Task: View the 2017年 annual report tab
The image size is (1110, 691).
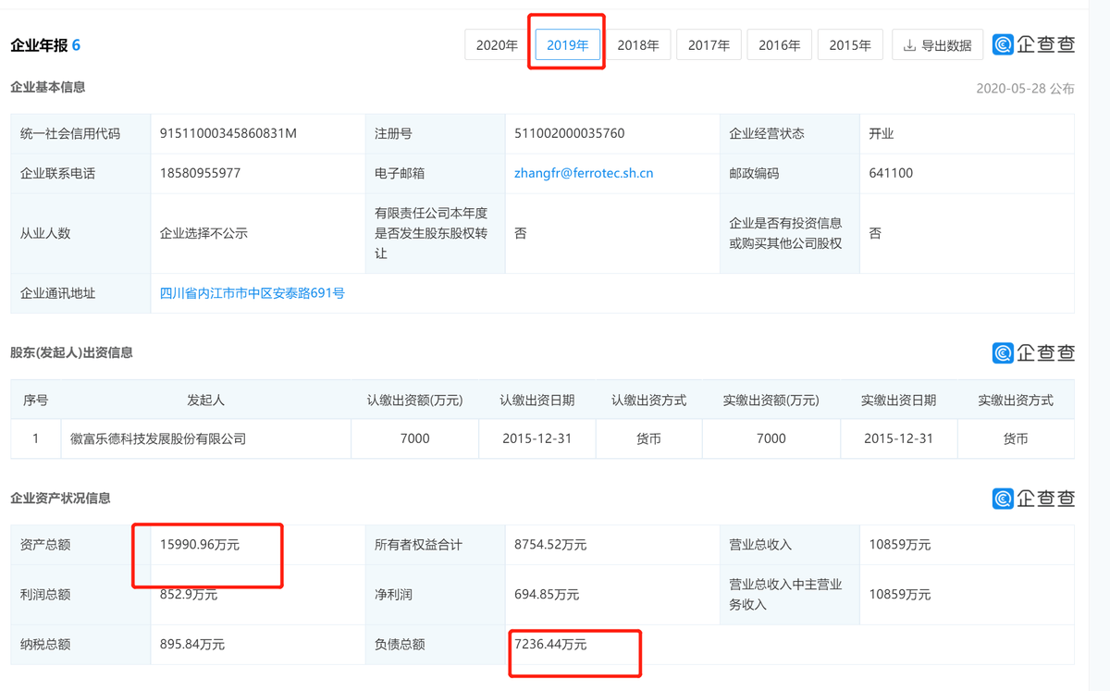Action: point(709,45)
